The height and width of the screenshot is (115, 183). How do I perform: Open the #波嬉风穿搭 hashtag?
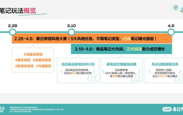(42, 60)
